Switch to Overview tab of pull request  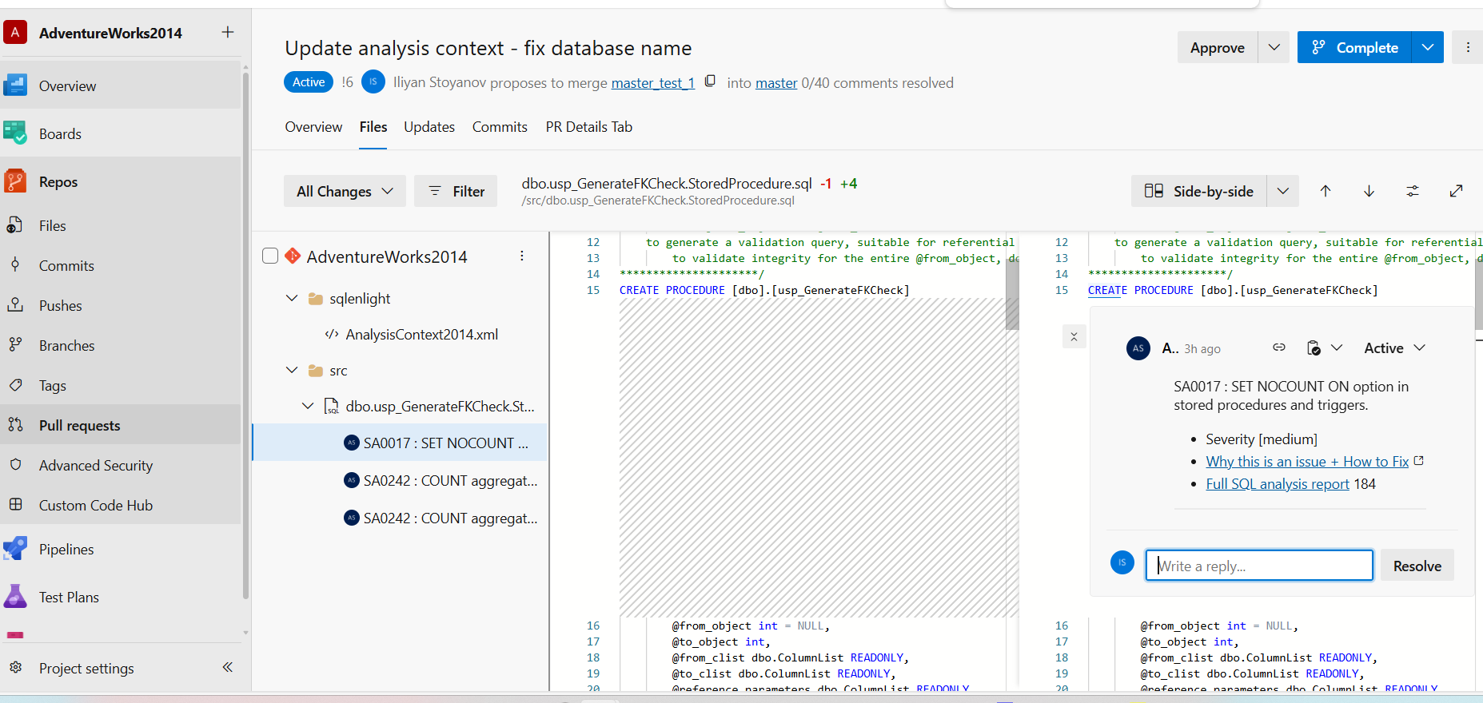313,126
